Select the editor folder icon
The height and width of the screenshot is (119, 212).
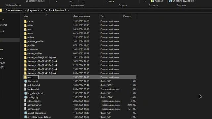[25, 25]
